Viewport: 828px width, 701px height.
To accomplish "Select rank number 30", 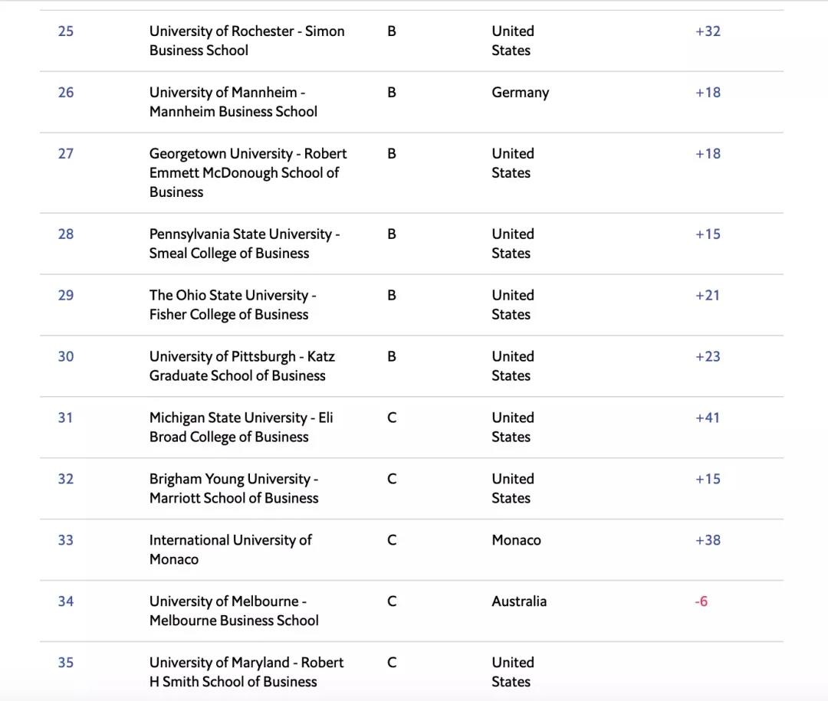I will pos(66,356).
